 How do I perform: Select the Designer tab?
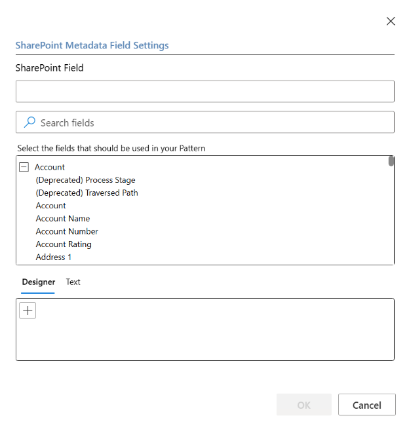(38, 282)
